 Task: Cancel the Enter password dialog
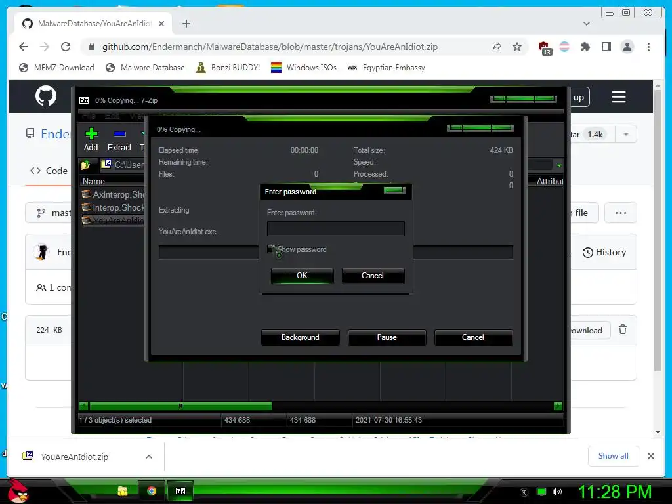tap(373, 276)
